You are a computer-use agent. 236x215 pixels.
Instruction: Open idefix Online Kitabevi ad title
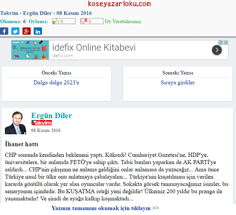[x=94, y=47]
